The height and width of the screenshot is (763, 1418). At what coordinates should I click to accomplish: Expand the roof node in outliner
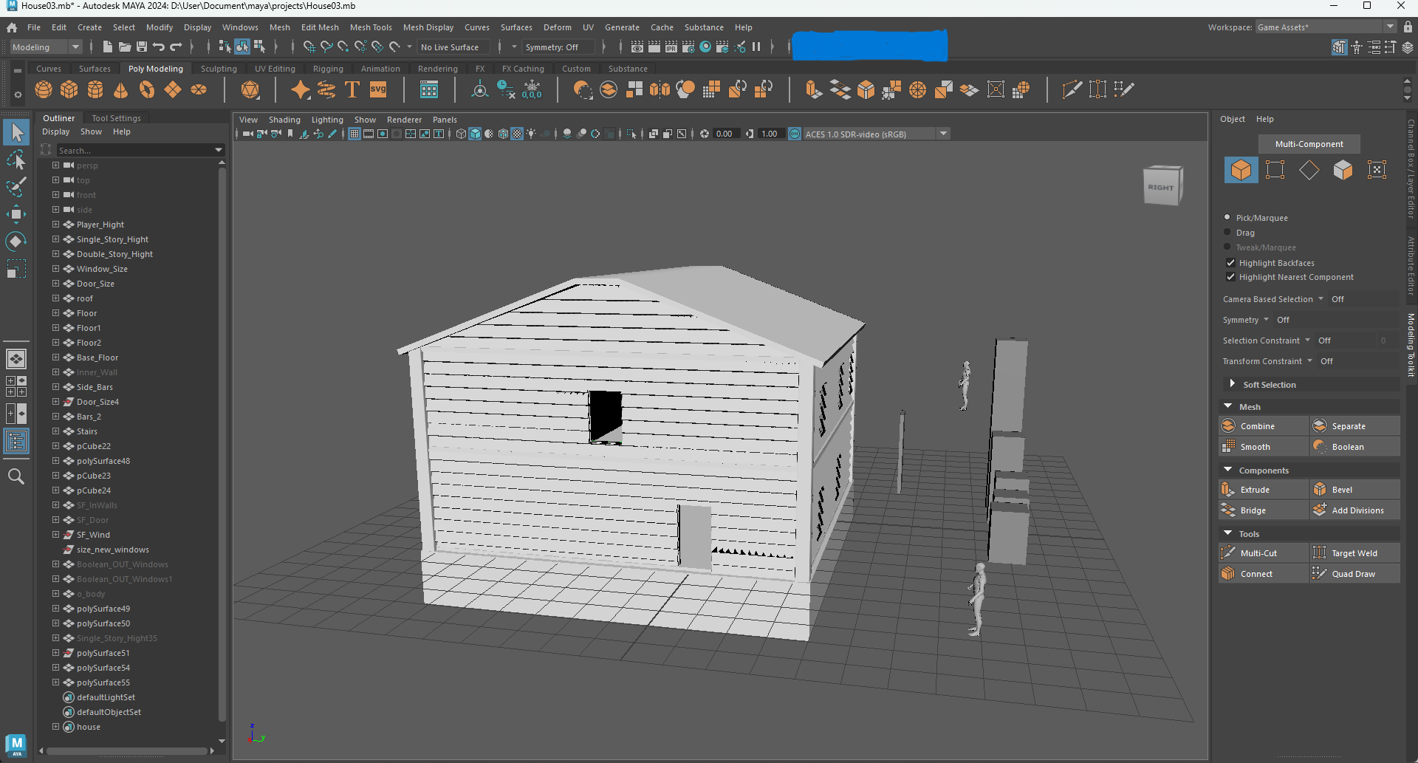55,298
